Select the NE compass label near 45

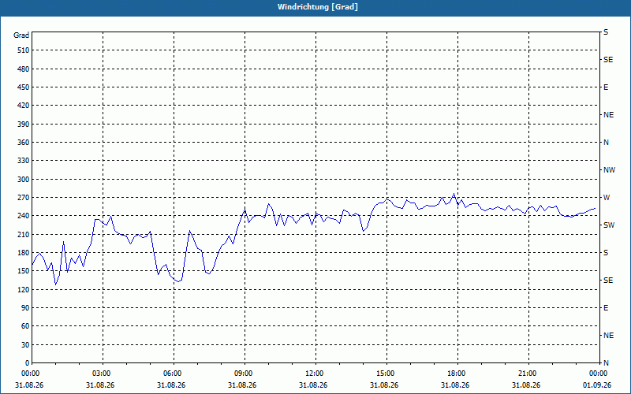(608, 336)
